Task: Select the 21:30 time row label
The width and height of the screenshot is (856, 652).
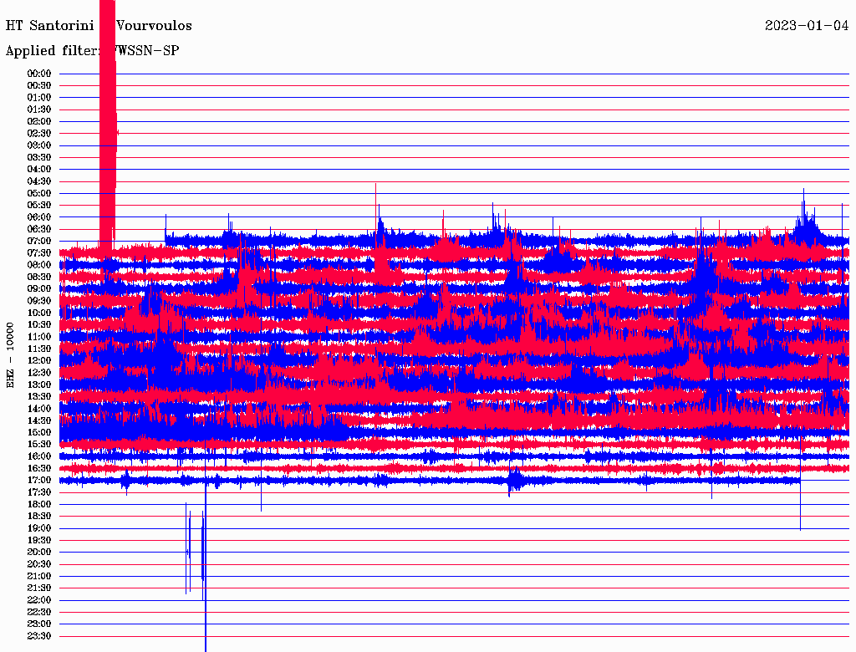Action: [x=39, y=588]
